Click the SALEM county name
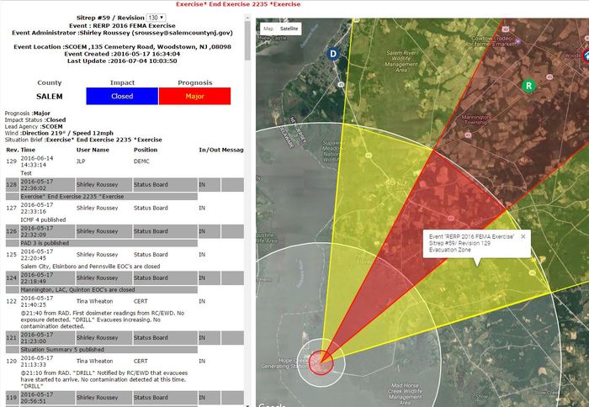589x407 pixels. click(49, 97)
